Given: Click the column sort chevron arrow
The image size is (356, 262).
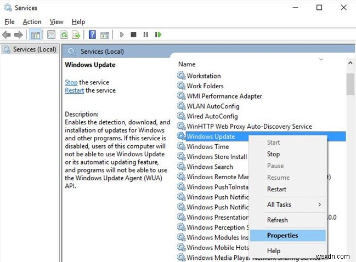Looking at the screenshot, I should coord(321,59).
